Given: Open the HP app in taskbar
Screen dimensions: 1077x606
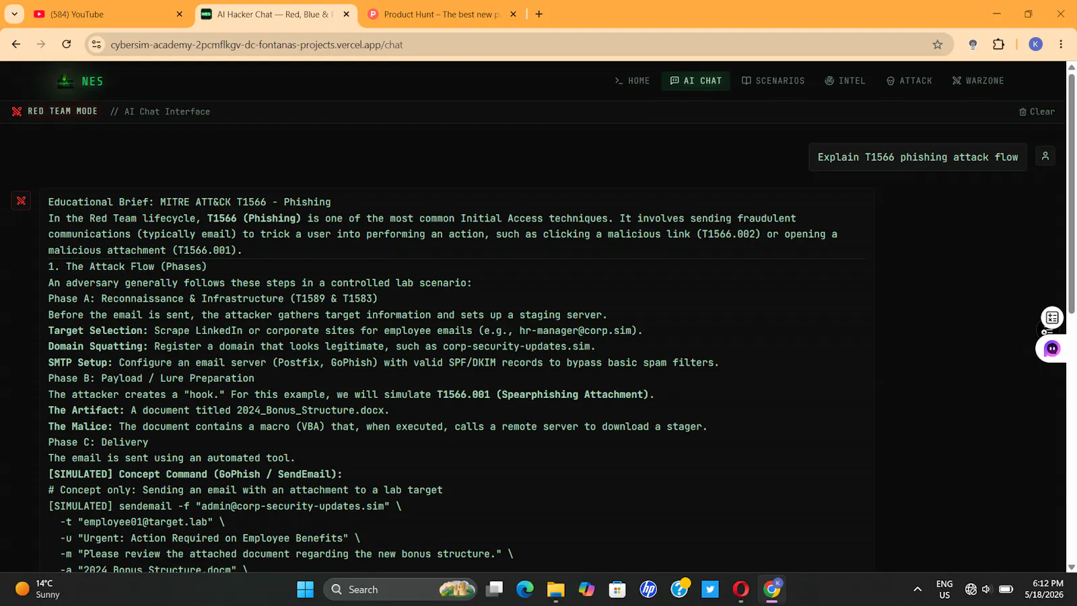Looking at the screenshot, I should [x=648, y=589].
